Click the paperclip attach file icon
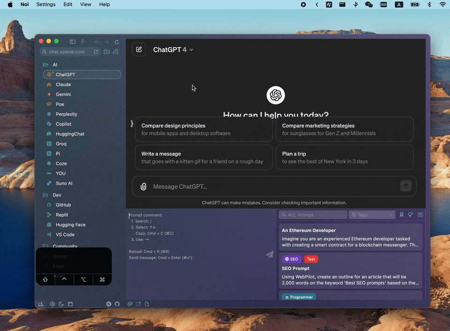Image resolution: width=450 pixels, height=331 pixels. tap(143, 186)
